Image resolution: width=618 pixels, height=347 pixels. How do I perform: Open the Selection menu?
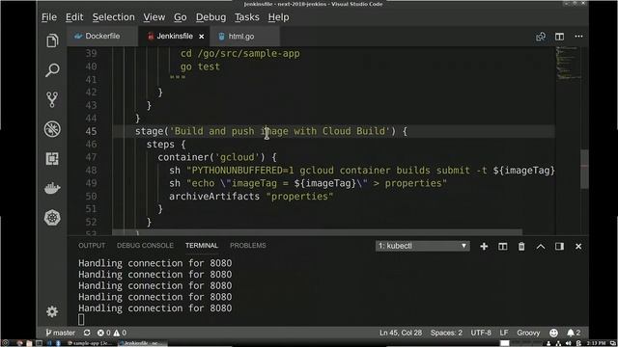tap(114, 17)
